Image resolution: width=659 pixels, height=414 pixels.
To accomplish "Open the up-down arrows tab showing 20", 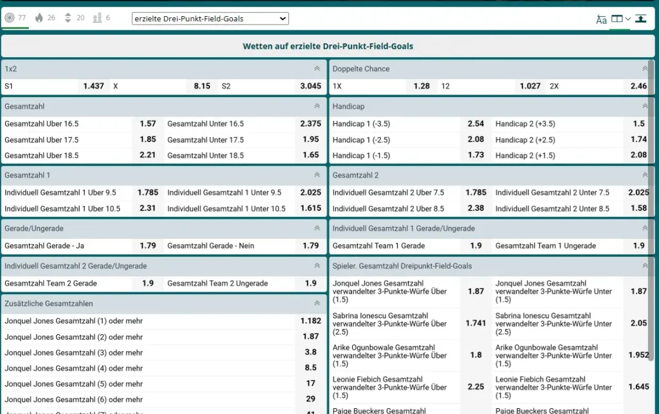I will [x=74, y=17].
